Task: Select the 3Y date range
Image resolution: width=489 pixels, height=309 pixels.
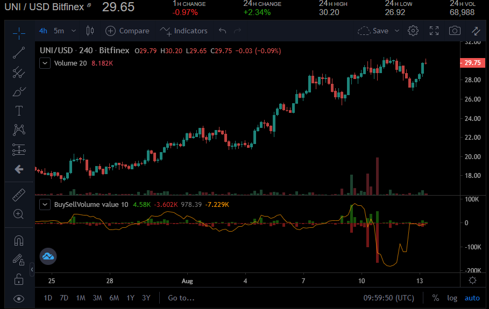Action: pos(146,298)
